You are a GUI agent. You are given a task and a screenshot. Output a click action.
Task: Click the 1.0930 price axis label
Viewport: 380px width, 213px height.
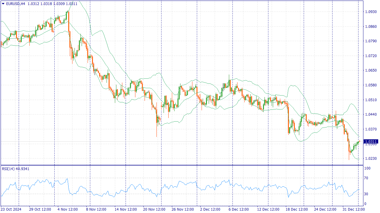pyautogui.click(x=370, y=12)
